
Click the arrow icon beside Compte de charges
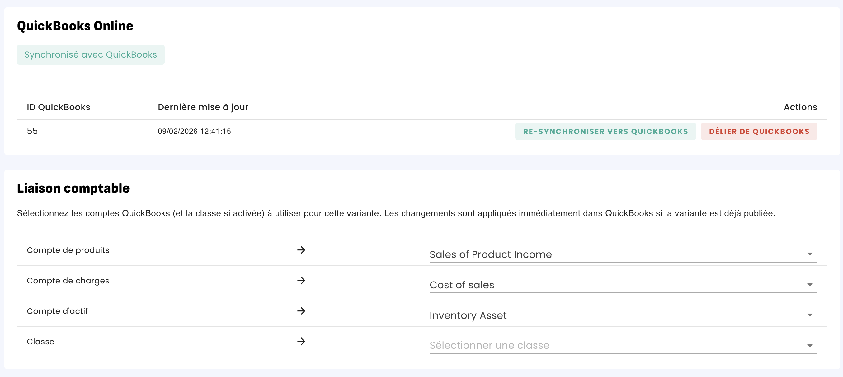pos(301,280)
